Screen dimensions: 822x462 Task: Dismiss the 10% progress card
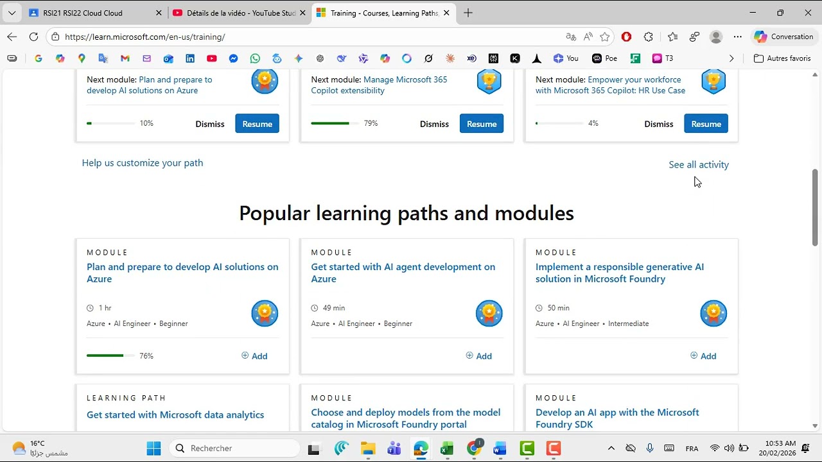210,124
